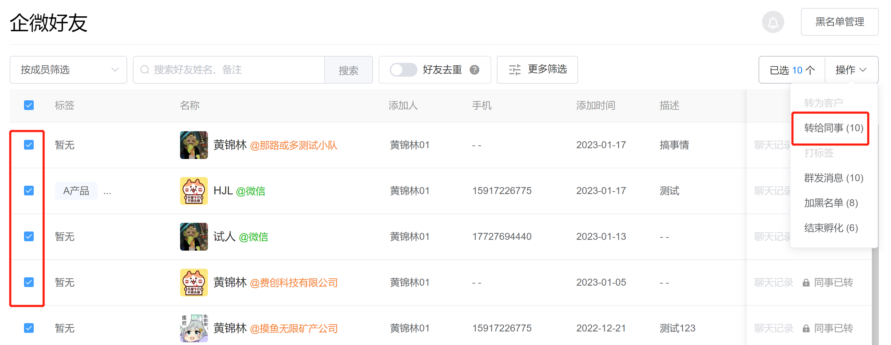
Task: Uncheck the select-all checkbox in table header
Action: [29, 105]
